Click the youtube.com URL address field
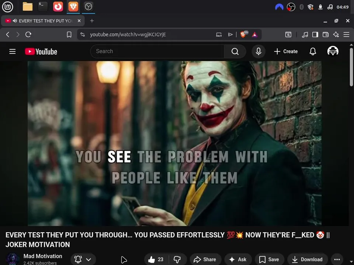This screenshot has height=265, width=354. (128, 35)
